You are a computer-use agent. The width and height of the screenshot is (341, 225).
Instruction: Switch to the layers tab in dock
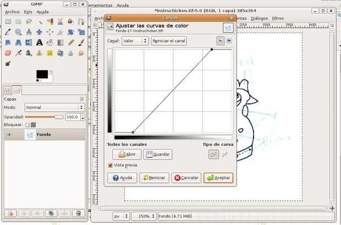(x=17, y=90)
